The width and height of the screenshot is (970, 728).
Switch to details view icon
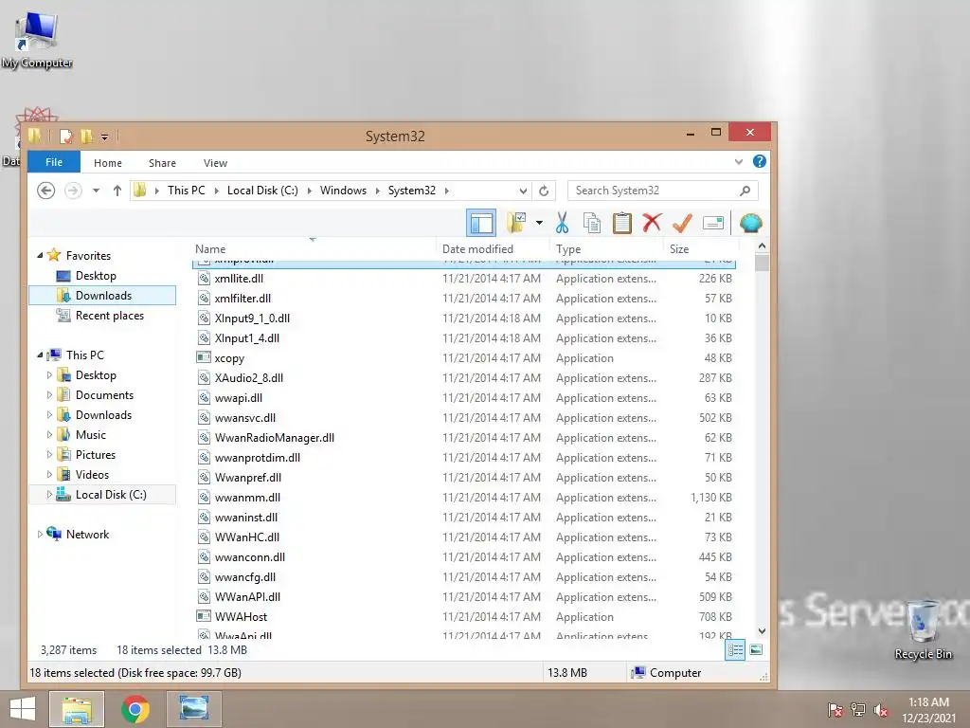735,650
